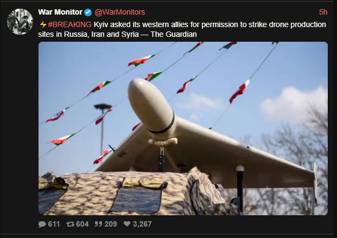Click the lightning bolt emoji
The width and height of the screenshot is (337, 238).
pos(43,24)
